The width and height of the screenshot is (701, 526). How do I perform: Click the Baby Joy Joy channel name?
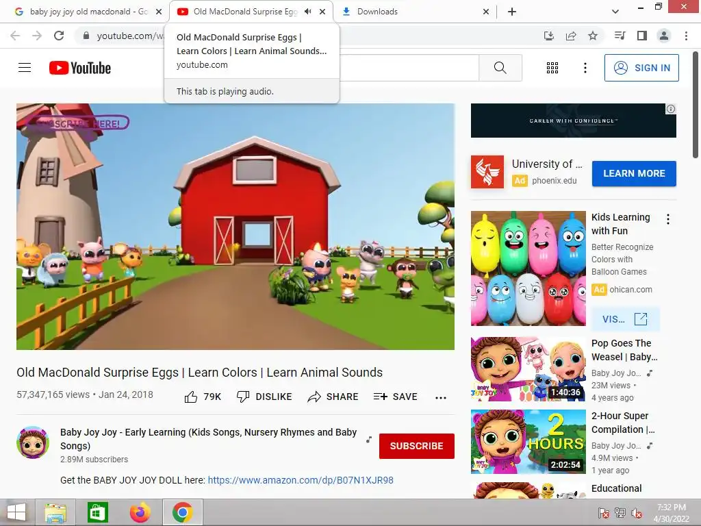pyautogui.click(x=208, y=439)
